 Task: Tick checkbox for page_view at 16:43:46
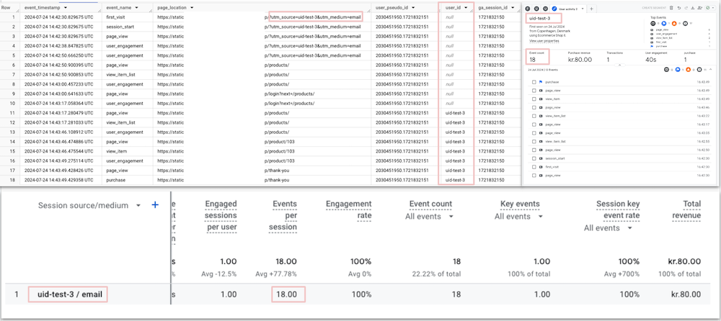[x=534, y=107]
